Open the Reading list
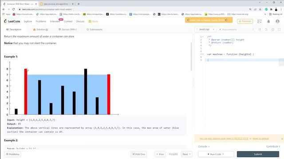The image size is (284, 159). [x=275, y=14]
